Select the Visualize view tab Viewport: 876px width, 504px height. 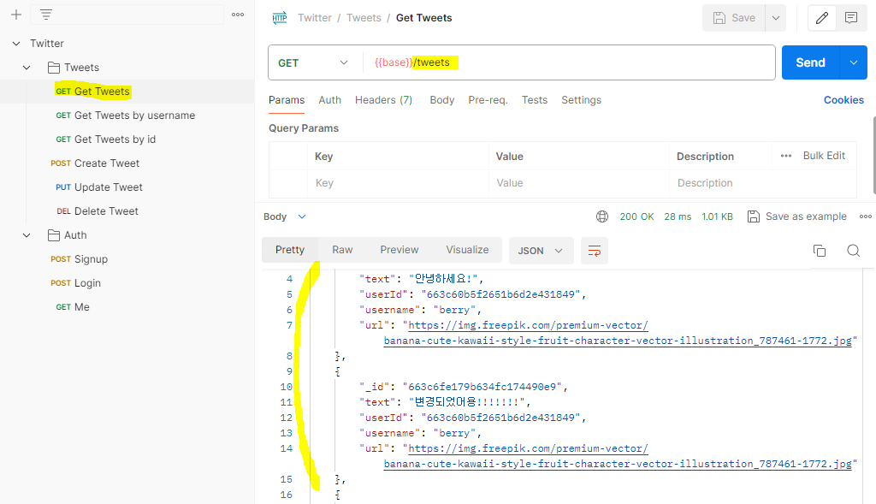[x=467, y=250]
